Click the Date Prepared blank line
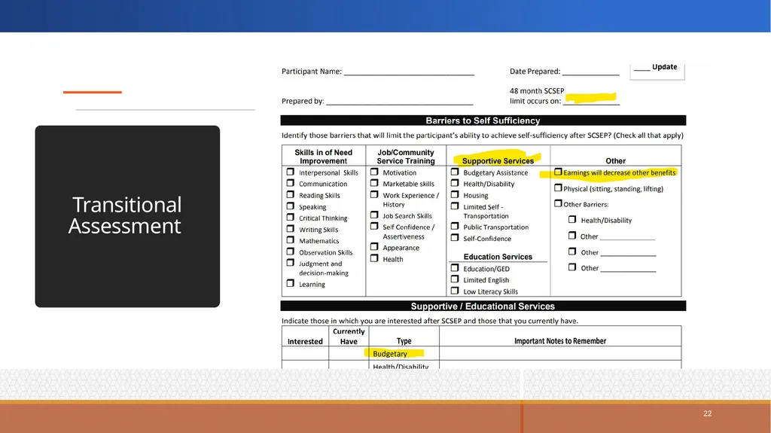This screenshot has height=433, width=771. click(590, 72)
